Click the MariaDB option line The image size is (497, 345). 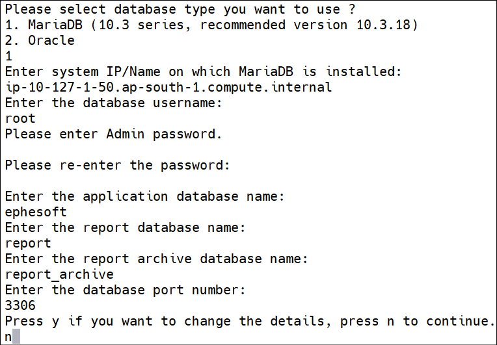point(211,25)
